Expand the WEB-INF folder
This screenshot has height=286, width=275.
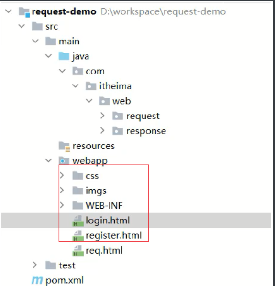point(62,205)
